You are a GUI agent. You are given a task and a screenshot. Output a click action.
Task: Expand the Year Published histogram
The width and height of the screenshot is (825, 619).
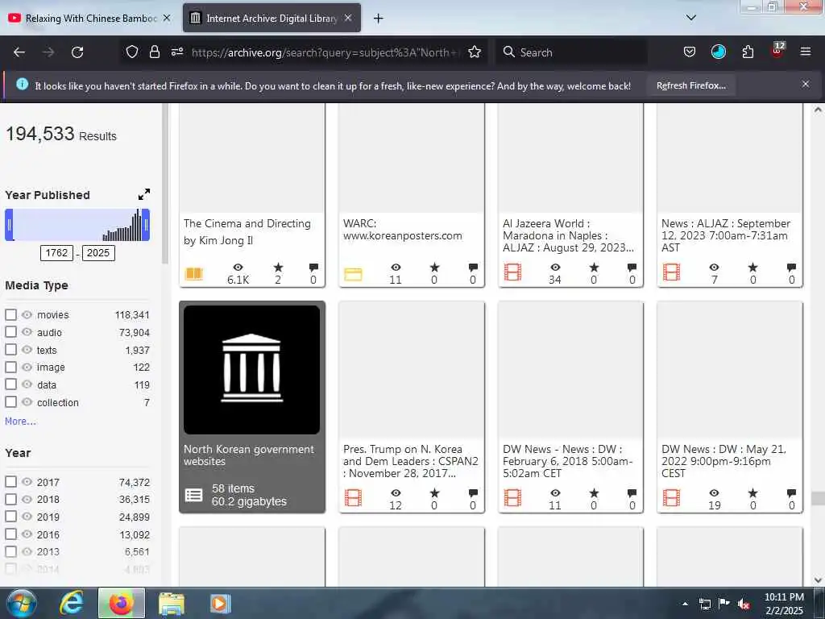143,194
